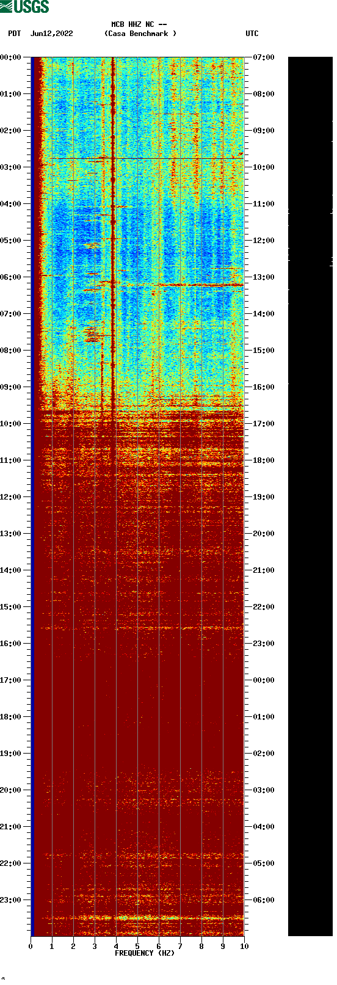Select the "UTC" timezone label
This screenshot has height=985, width=337.
pos(252,34)
